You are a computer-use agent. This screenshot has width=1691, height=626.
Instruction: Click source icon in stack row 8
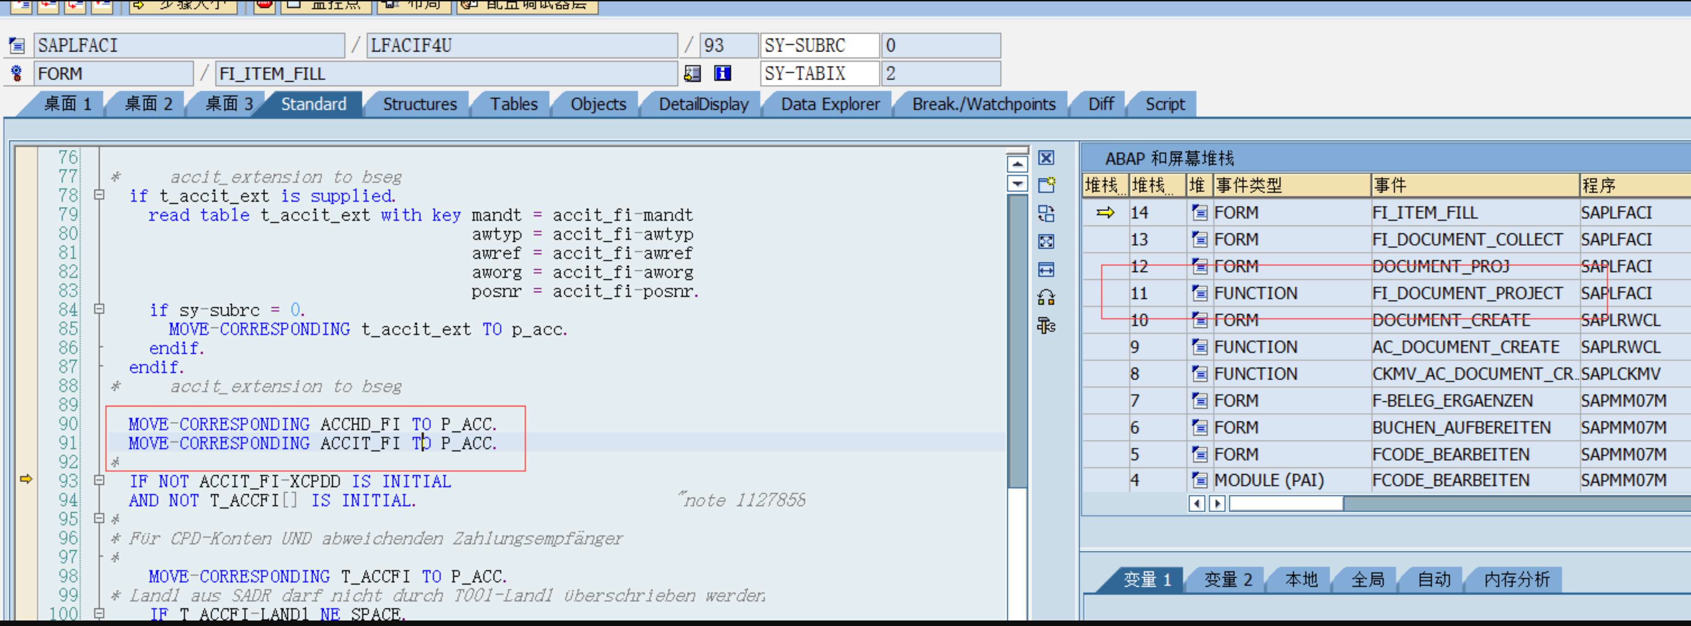pos(1200,374)
